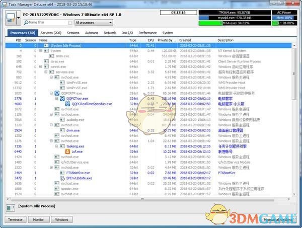Screen dimensions: 302x228
Task: Switch to the Processes (80) tab
Action: pyautogui.click(x=23, y=33)
